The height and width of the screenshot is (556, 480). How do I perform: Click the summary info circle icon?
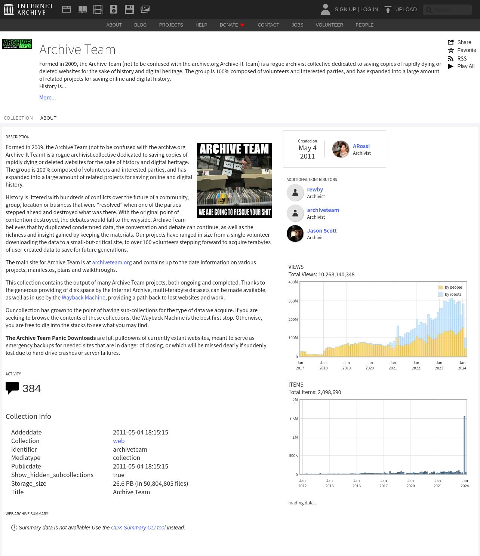pos(14,528)
